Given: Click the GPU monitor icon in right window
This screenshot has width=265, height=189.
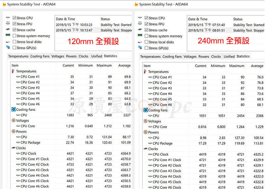Looking at the screenshot, I should pos(140,47).
